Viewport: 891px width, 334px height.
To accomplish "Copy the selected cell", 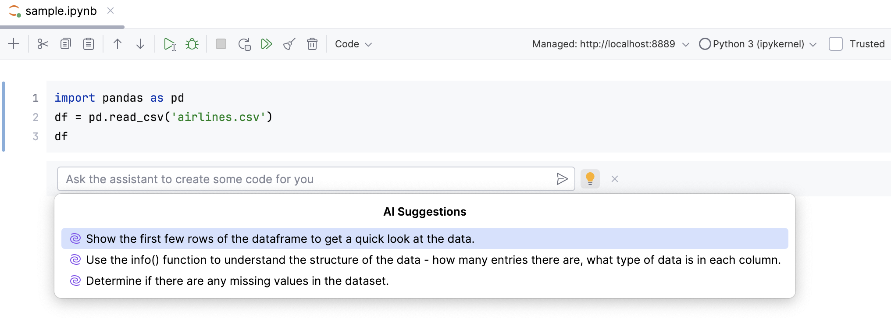I will [x=65, y=44].
